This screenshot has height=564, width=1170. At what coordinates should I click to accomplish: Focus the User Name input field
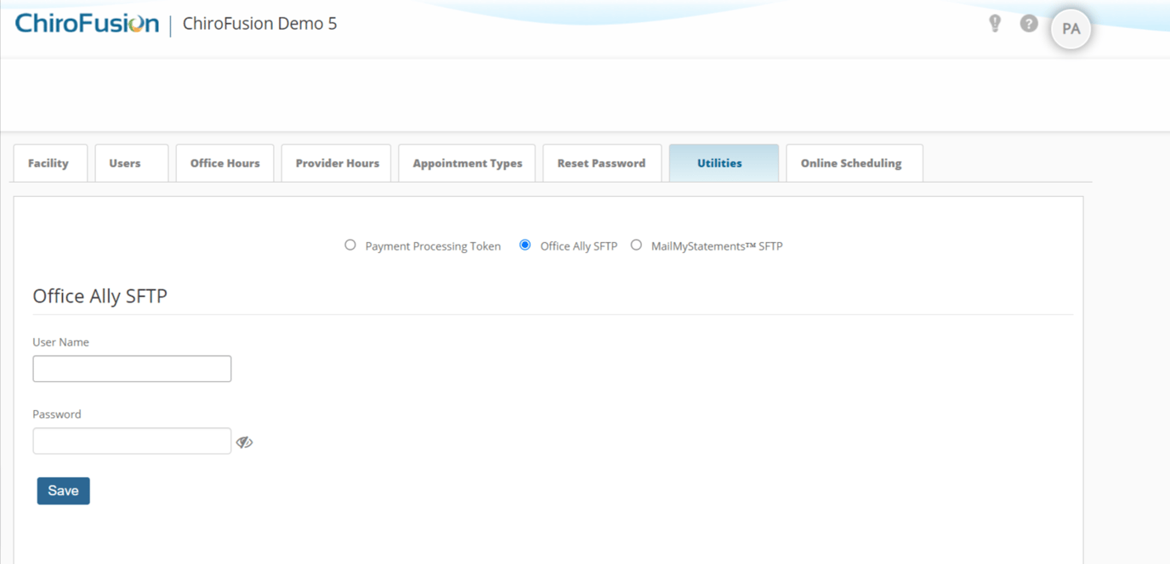point(132,369)
